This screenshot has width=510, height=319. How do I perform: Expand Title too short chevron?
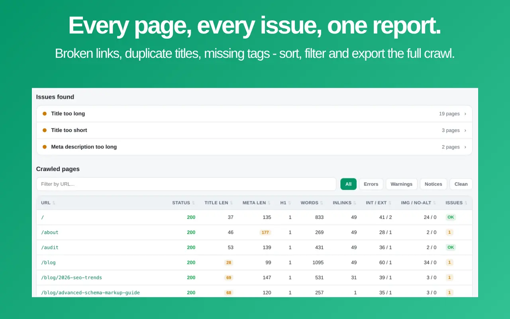pyautogui.click(x=465, y=130)
